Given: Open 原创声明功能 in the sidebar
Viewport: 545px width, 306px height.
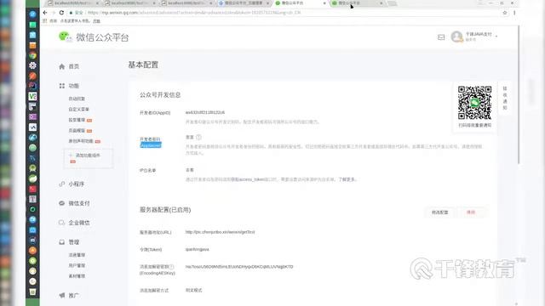Looking at the screenshot, I should point(81,141).
